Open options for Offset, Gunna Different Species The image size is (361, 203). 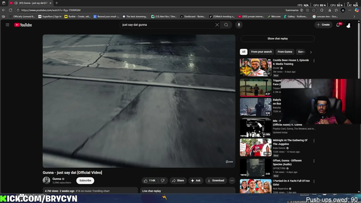(x=314, y=161)
